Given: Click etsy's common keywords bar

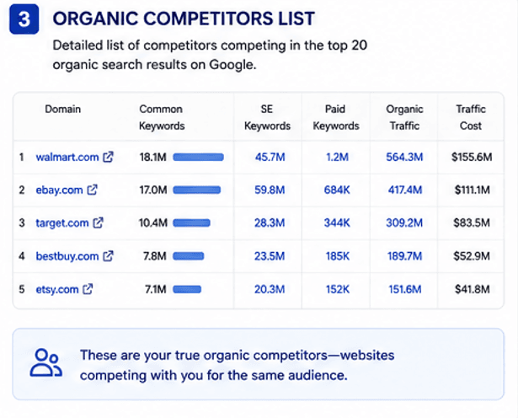Looking at the screenshot, I should pos(187,289).
